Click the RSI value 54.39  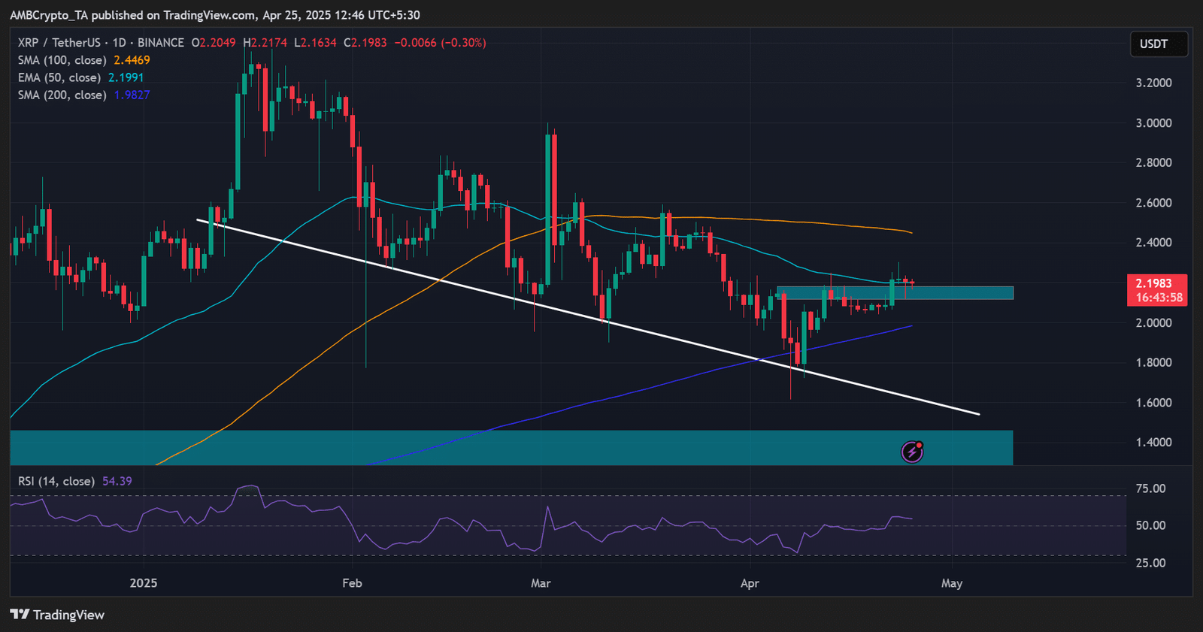pyautogui.click(x=117, y=481)
